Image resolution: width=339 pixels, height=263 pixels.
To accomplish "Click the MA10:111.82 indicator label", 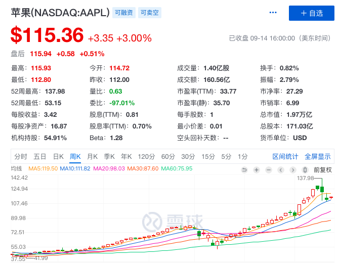I will point(75,168).
